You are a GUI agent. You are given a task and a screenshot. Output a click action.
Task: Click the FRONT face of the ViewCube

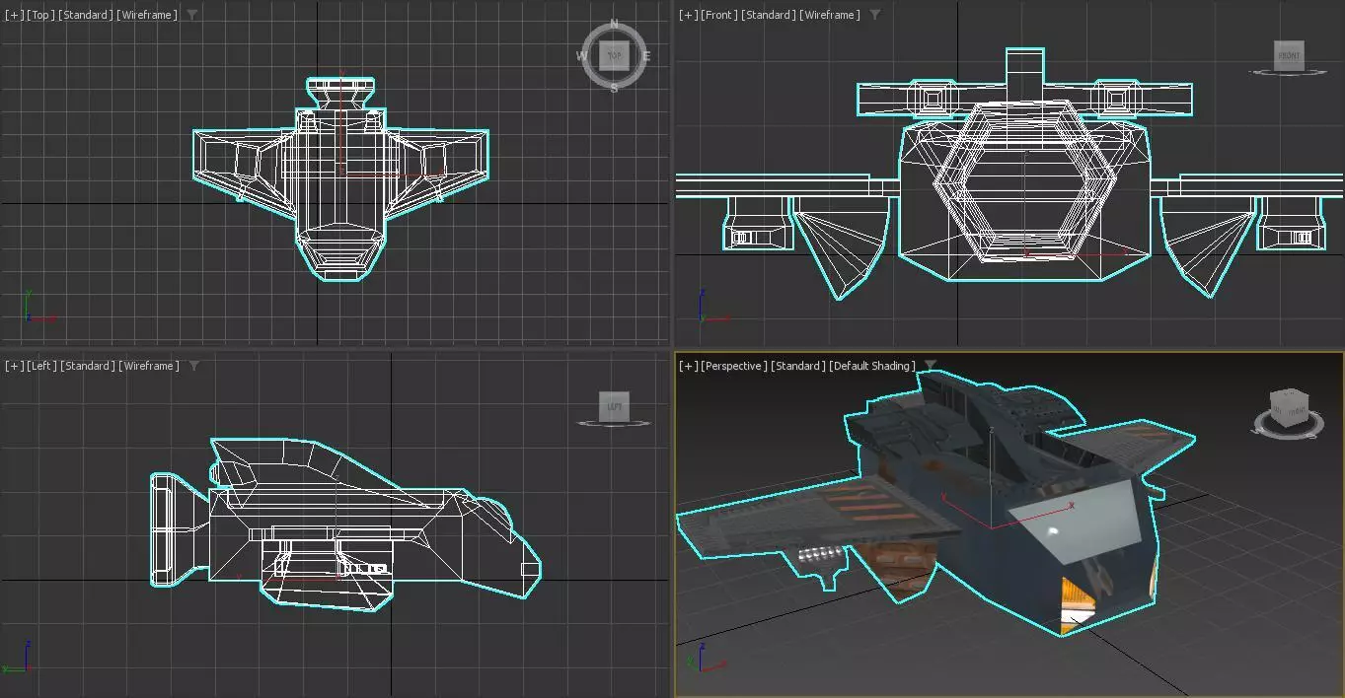(x=1289, y=56)
